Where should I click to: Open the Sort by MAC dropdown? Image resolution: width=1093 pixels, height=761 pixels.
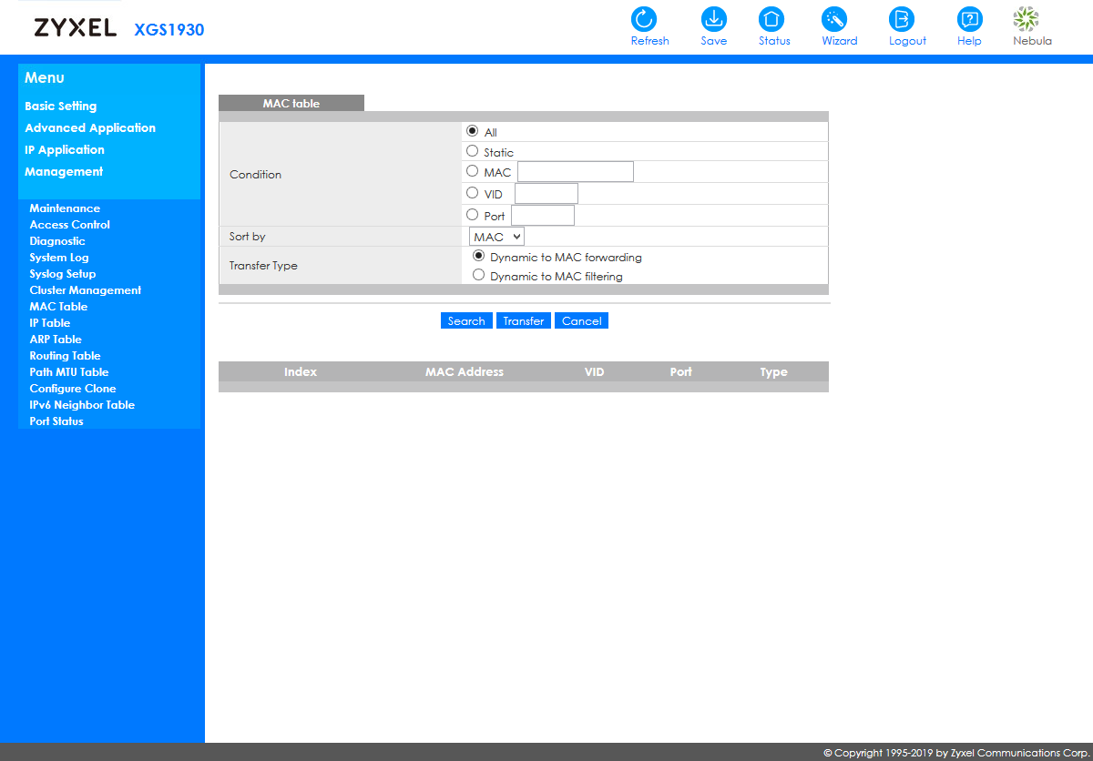tap(497, 237)
